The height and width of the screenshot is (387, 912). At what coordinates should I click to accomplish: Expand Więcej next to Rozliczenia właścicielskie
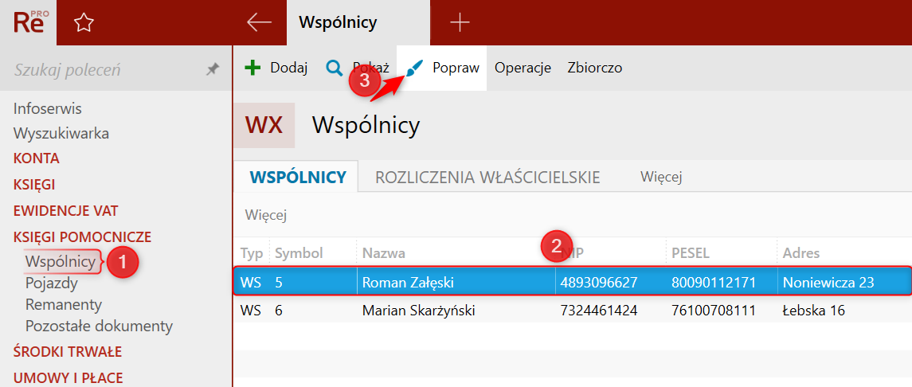[x=661, y=177]
